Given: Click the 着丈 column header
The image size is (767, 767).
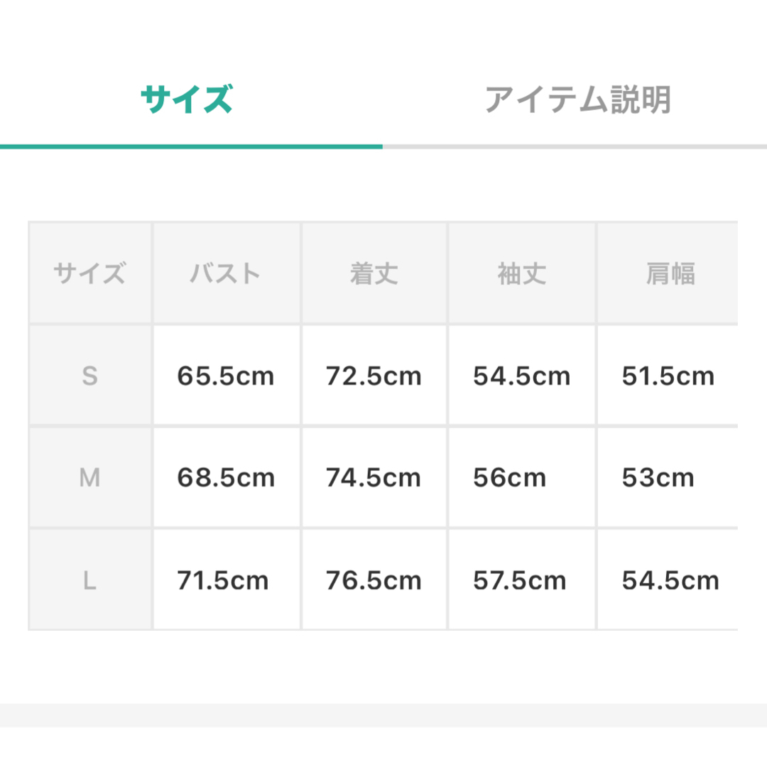Looking at the screenshot, I should (x=374, y=273).
